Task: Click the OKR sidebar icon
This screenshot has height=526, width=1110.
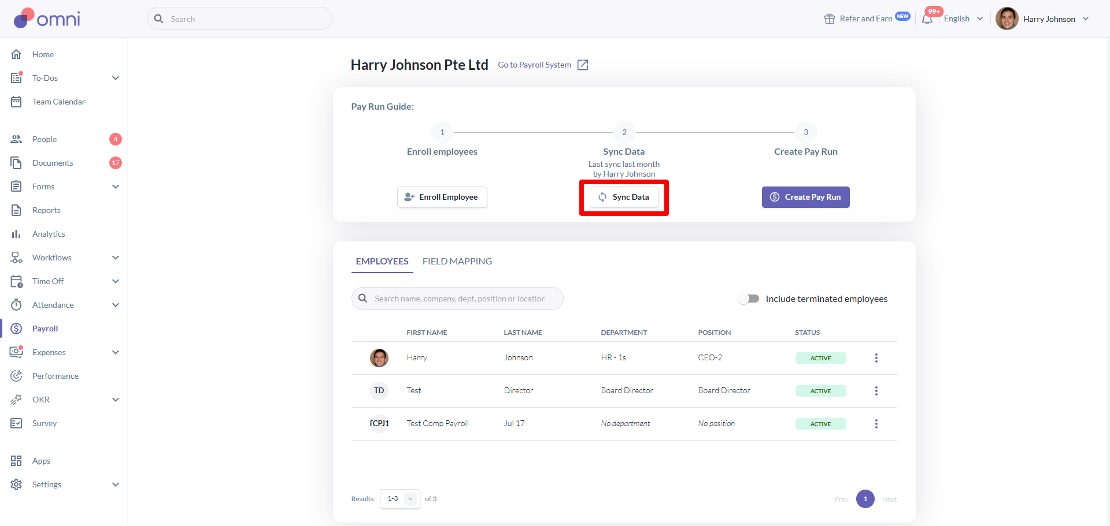Action: click(x=16, y=400)
